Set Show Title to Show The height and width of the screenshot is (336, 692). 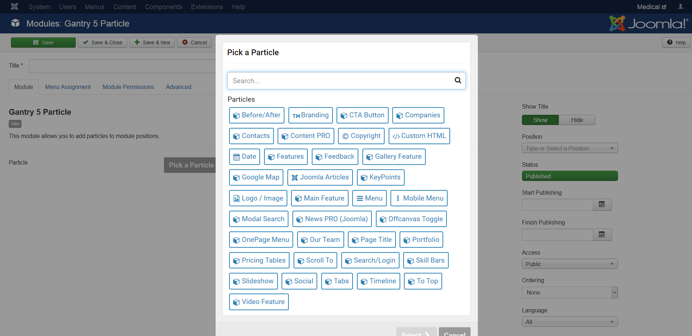[x=540, y=120]
